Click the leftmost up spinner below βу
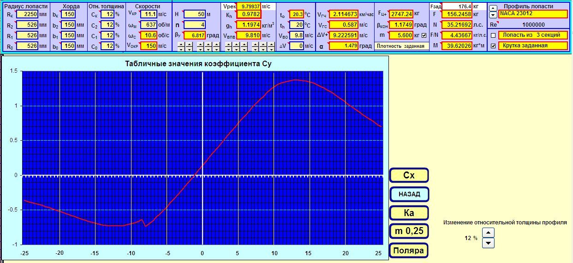The image size is (573, 263). [180, 44]
